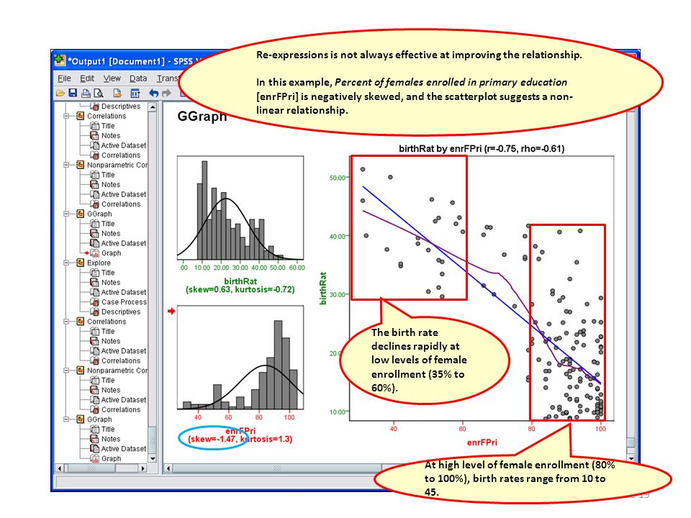691x518 pixels.
Task: Select the birthRat by enrFPri scatterplot
Action: click(482, 288)
